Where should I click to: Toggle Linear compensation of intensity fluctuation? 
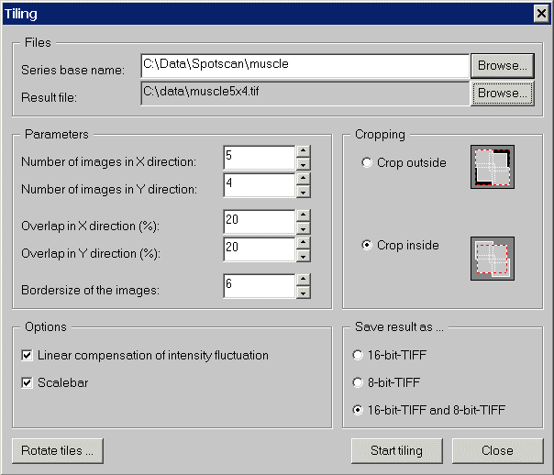click(x=27, y=355)
